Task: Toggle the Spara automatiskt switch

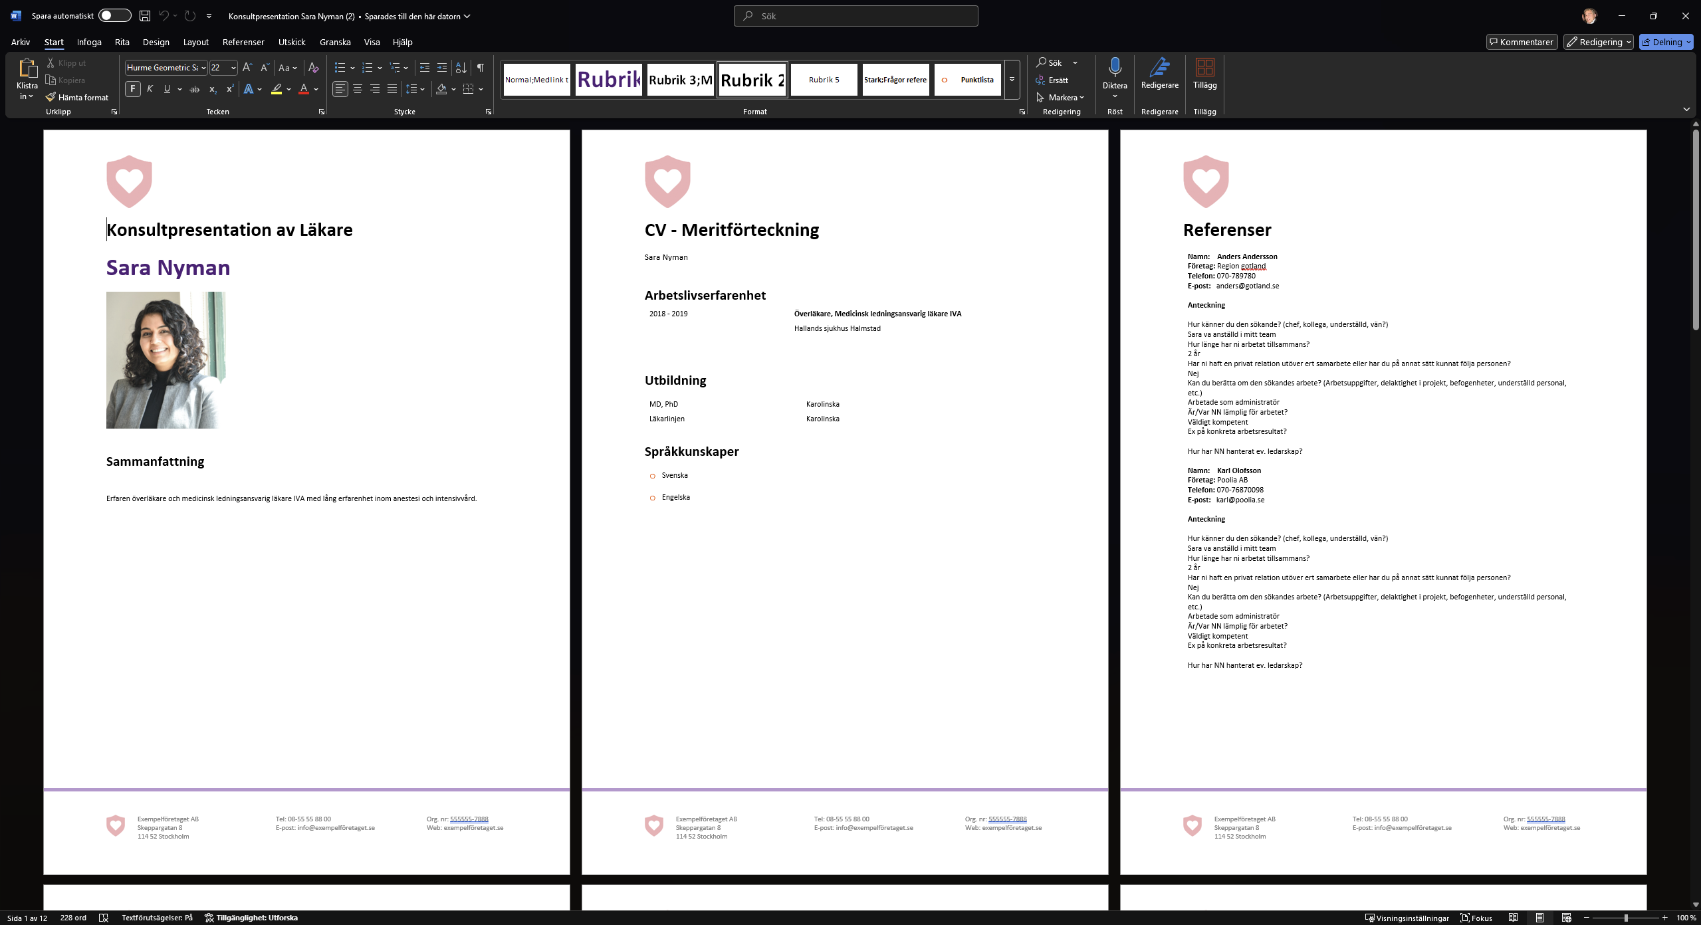Action: [x=114, y=16]
